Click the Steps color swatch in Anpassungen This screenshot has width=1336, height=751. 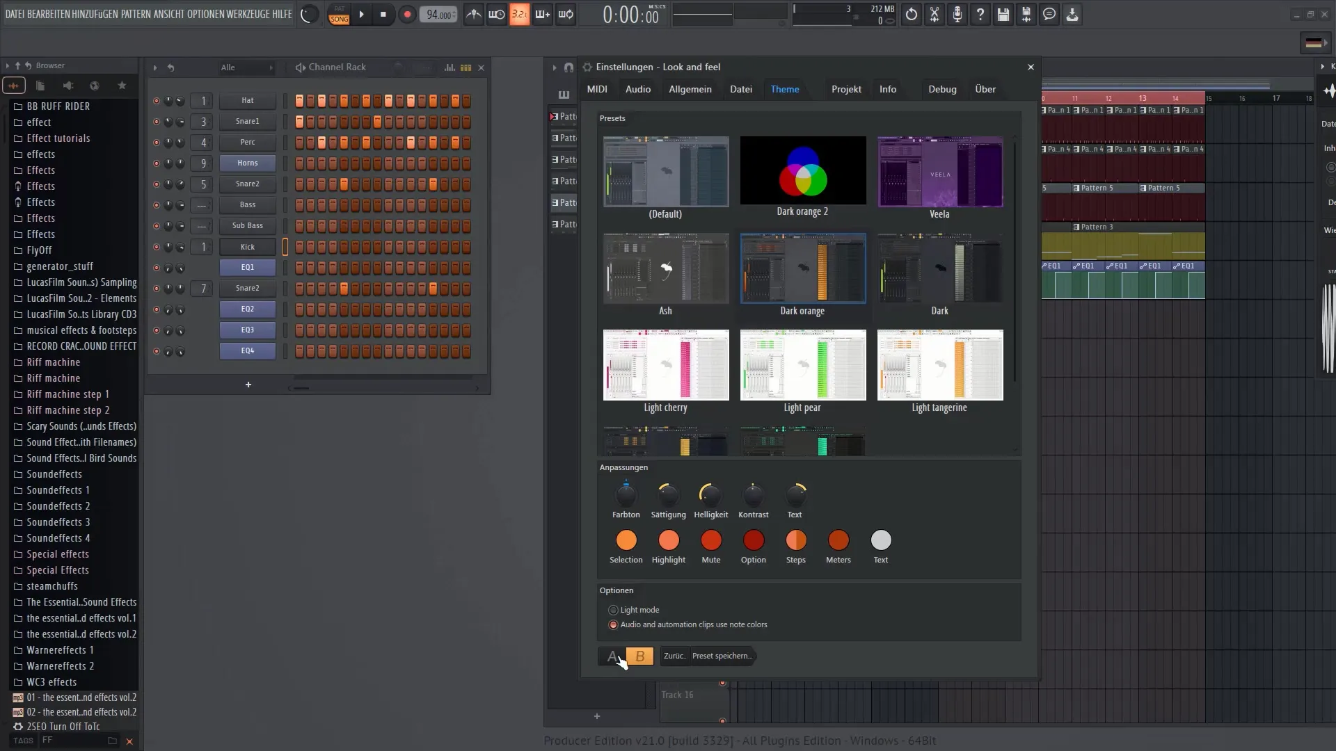pyautogui.click(x=795, y=541)
